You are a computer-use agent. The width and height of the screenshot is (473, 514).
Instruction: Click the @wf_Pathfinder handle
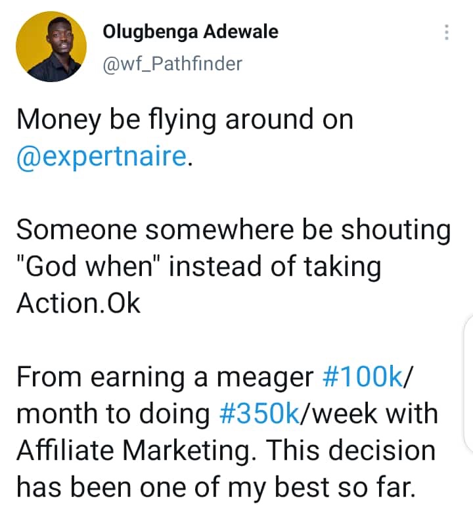point(173,64)
